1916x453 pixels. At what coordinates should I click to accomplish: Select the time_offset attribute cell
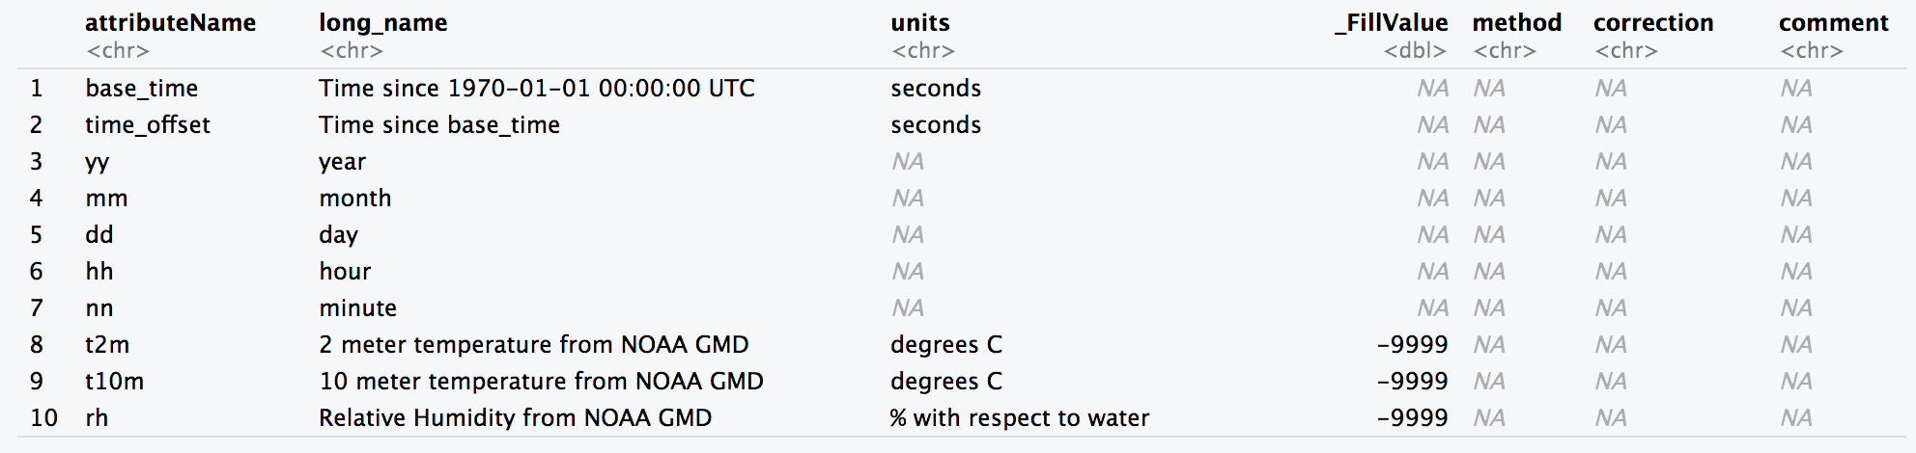147,125
